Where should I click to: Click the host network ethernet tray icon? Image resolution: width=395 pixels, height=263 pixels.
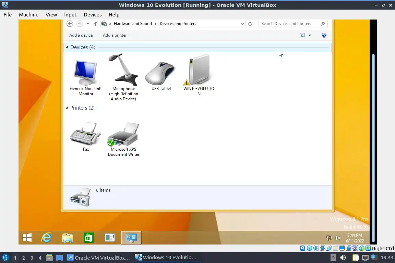coord(365,258)
